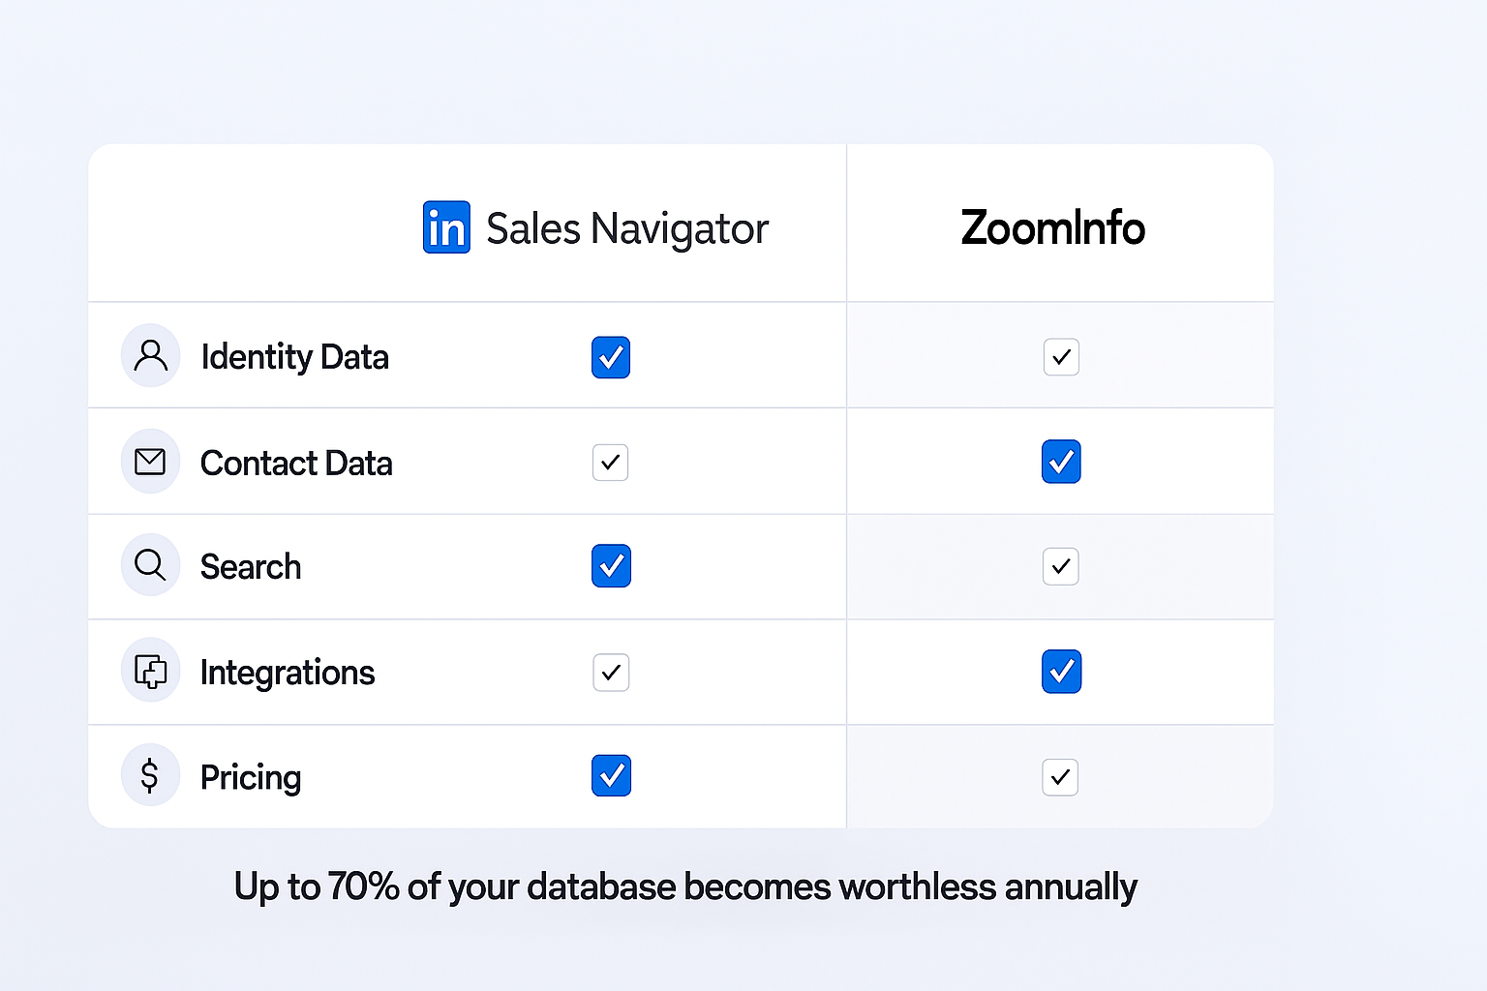The width and height of the screenshot is (1487, 991).
Task: Toggle Sales Navigator Integrations checkbox
Action: [611, 673]
